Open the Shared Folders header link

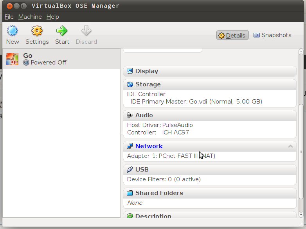(159, 193)
